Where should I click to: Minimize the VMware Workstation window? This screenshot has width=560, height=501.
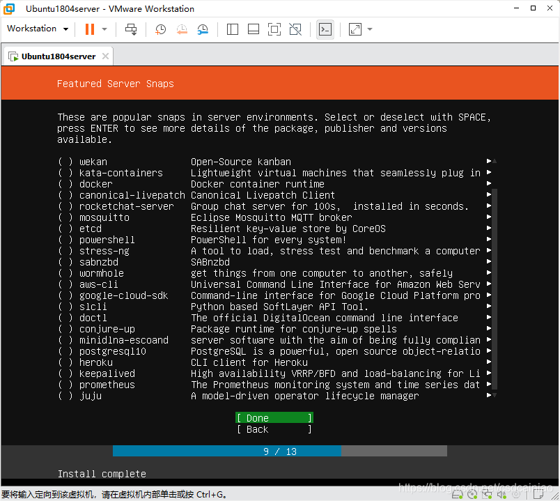click(516, 8)
